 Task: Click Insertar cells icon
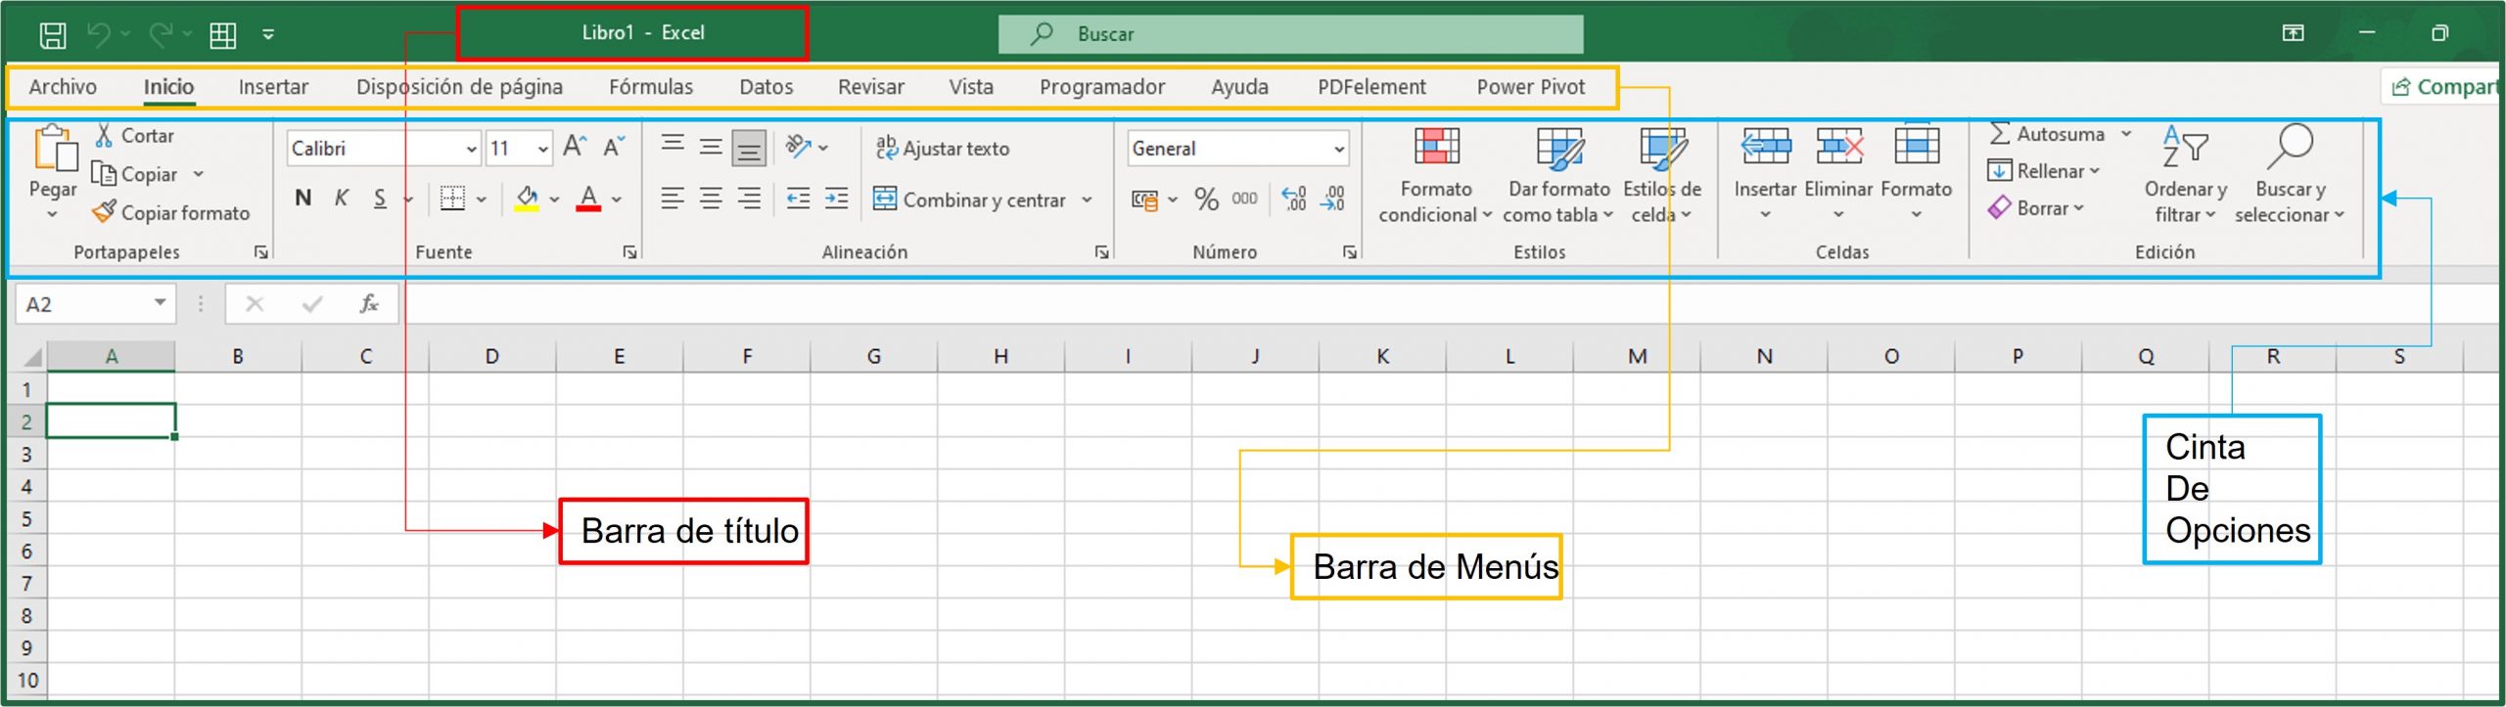click(1766, 147)
